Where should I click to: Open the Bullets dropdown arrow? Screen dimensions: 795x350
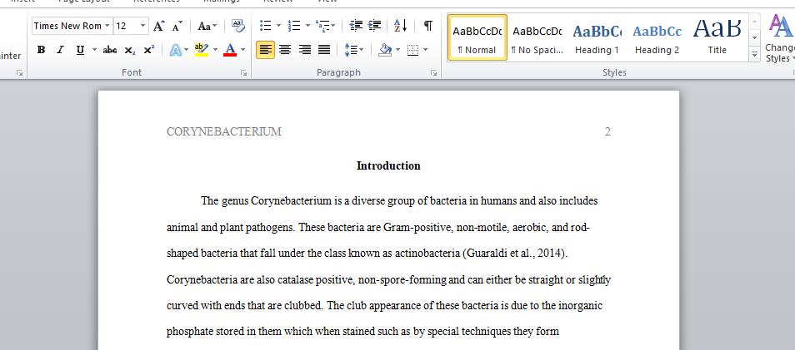[x=278, y=25]
